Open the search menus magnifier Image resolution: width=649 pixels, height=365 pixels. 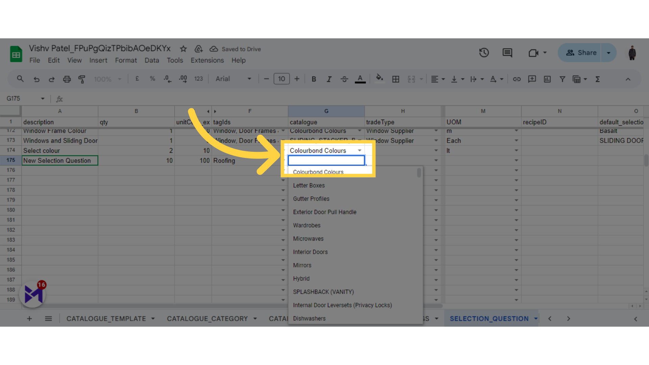click(x=20, y=79)
